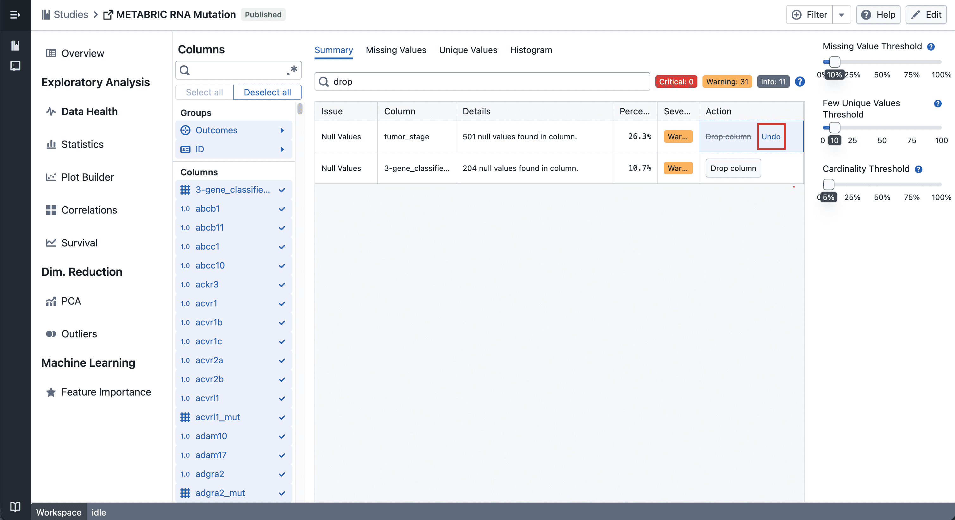The height and width of the screenshot is (520, 955).
Task: Click the Studies breadcrumb icon
Action: (46, 15)
